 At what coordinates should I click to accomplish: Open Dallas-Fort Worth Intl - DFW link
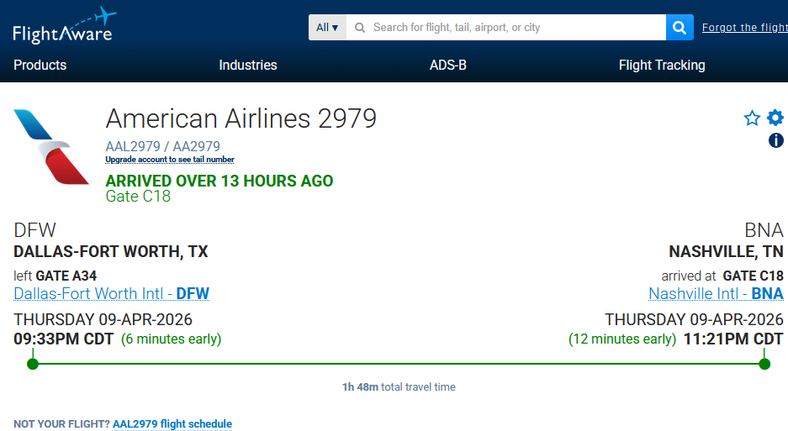coord(112,294)
